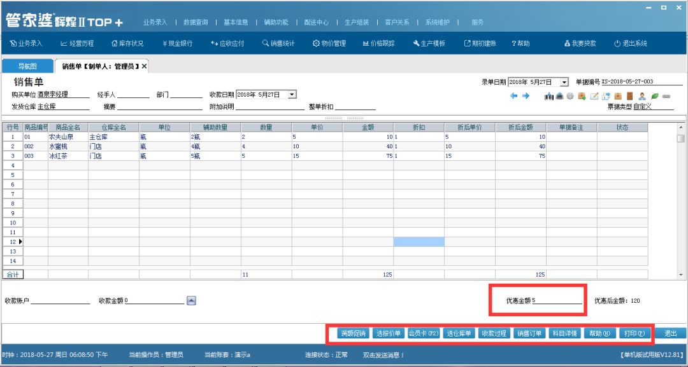The image size is (688, 367).
Task: Click the table's vertical scrollbar down arrow
Action: pyautogui.click(x=681, y=275)
